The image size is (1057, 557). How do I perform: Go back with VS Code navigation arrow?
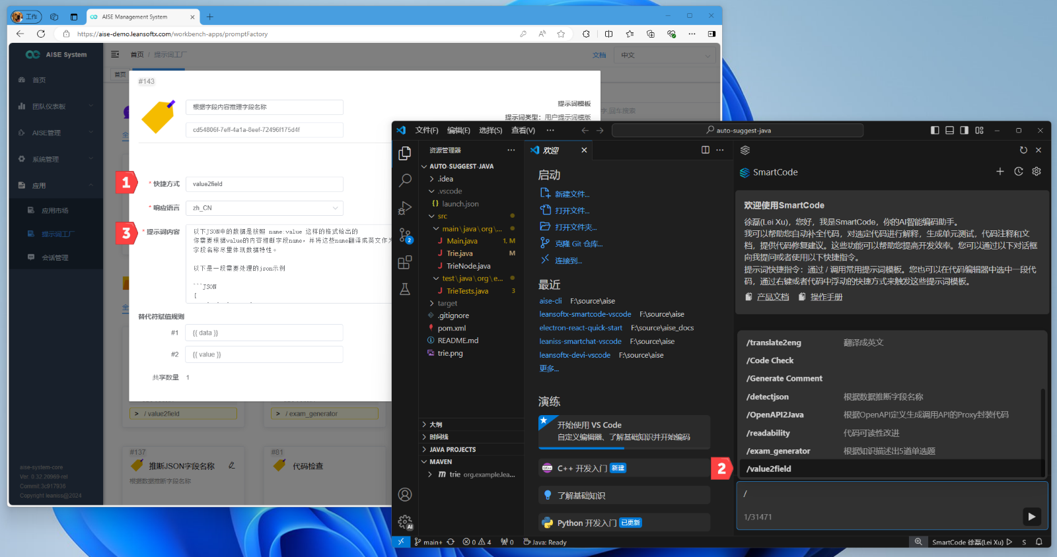585,131
